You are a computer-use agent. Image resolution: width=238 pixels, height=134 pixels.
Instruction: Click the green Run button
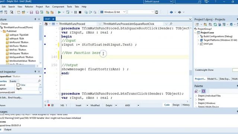pyautogui.click(x=59, y=12)
